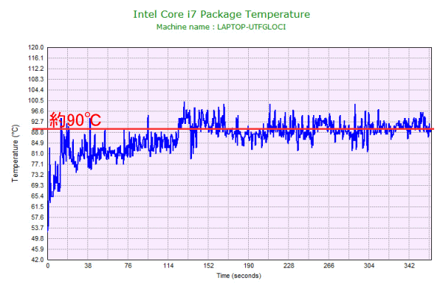The image size is (443, 295).
Task: Click the x-axis value '38'
Action: tap(88, 265)
